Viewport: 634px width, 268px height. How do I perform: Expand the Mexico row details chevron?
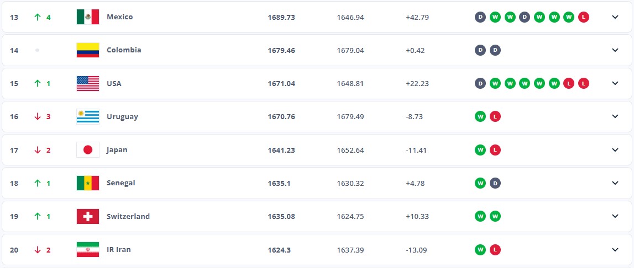[615, 17]
